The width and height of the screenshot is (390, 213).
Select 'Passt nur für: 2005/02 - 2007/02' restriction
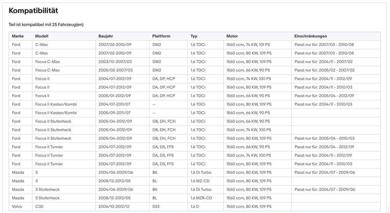324,70
